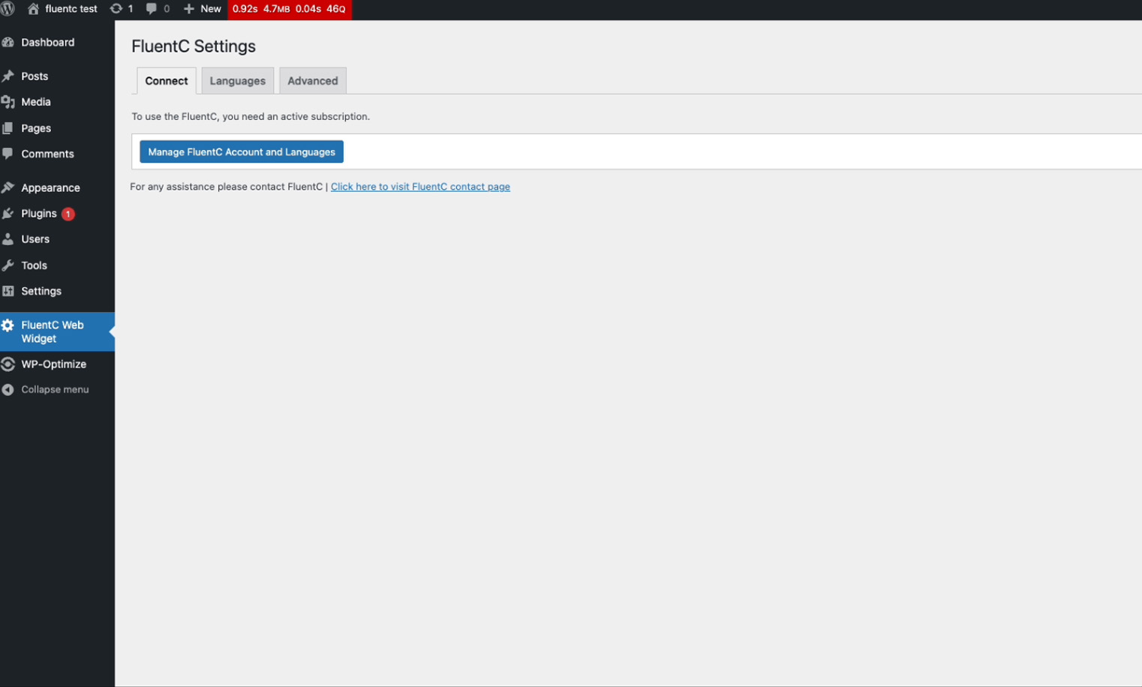The height and width of the screenshot is (687, 1142).
Task: Click the Pages icon in sidebar
Action: 8,128
